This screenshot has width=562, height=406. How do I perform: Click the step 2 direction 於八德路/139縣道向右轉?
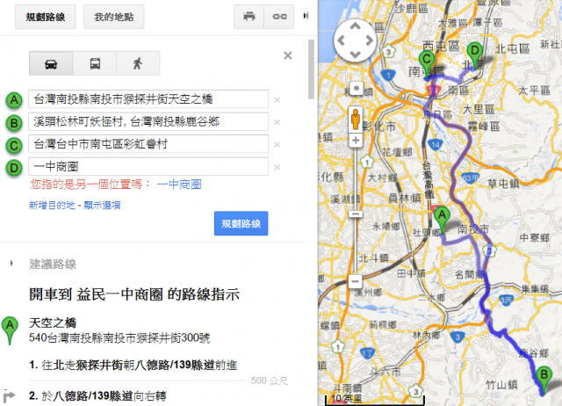97,396
